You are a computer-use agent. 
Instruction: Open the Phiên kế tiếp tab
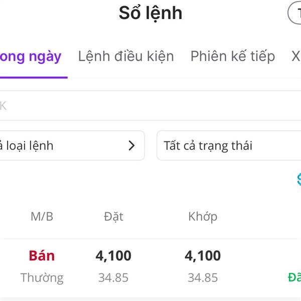tap(232, 56)
